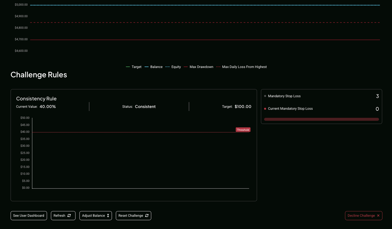
Task: Open the See User Dashboard button
Action: click(x=29, y=216)
